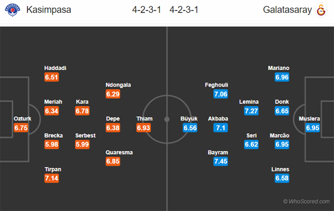The height and width of the screenshot is (211, 334).
Task: Select Quaresma's 6.85 rating badge
Action: [113, 161]
